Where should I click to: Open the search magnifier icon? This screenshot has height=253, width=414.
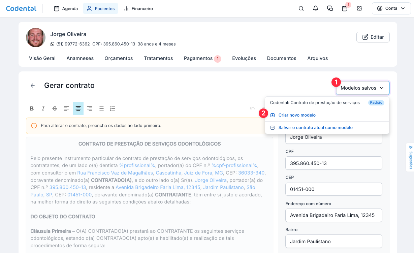tap(301, 8)
